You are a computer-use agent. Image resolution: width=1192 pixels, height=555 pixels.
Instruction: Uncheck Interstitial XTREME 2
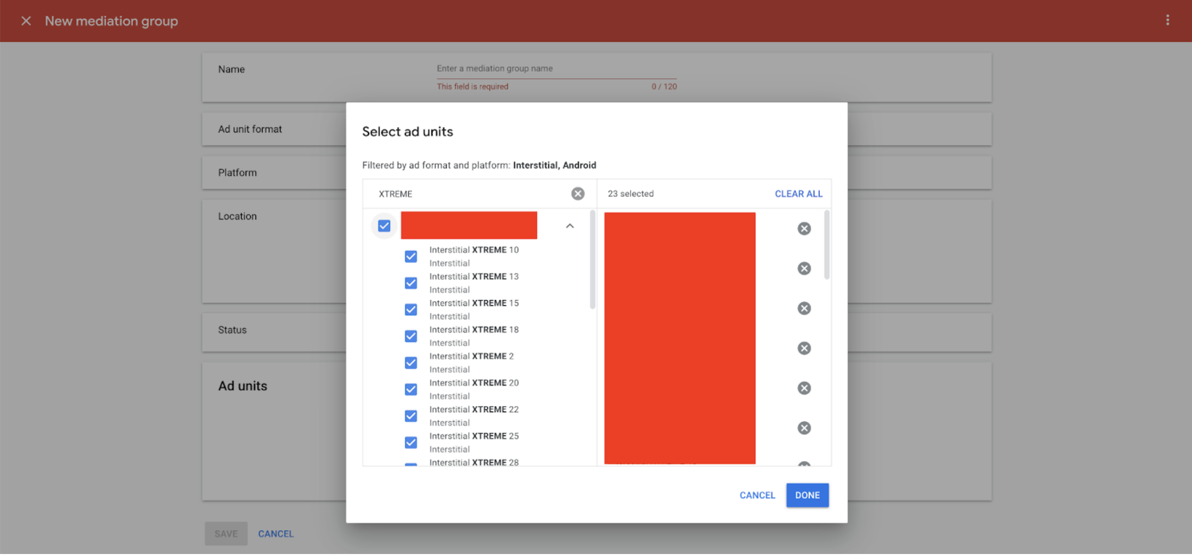click(x=411, y=363)
